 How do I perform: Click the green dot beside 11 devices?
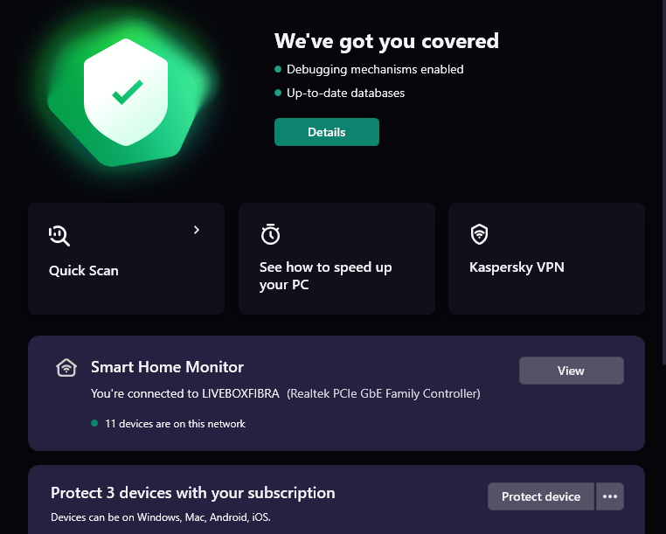[x=94, y=424]
